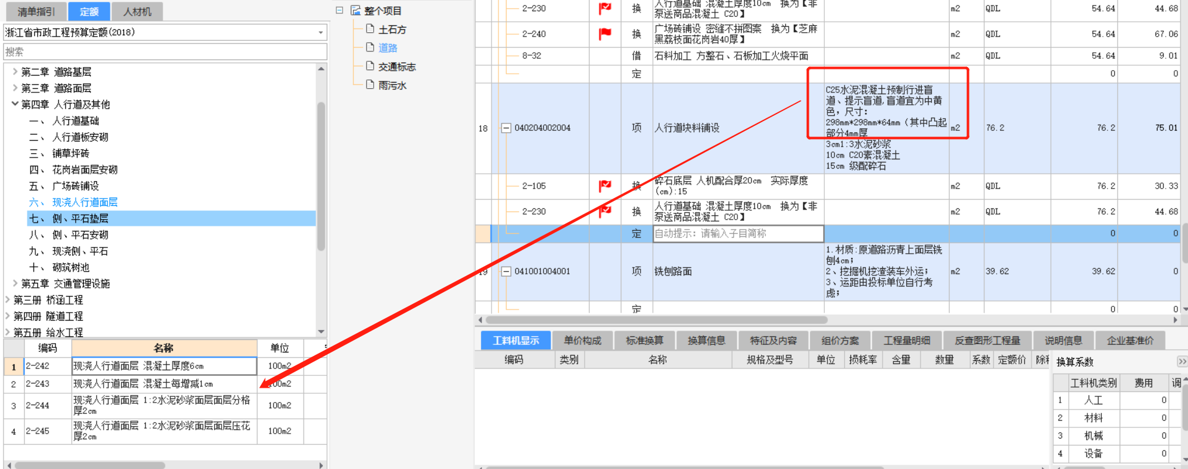The image size is (1188, 469).
Task: Click red flag icon in row 2-105
Action: 605,185
